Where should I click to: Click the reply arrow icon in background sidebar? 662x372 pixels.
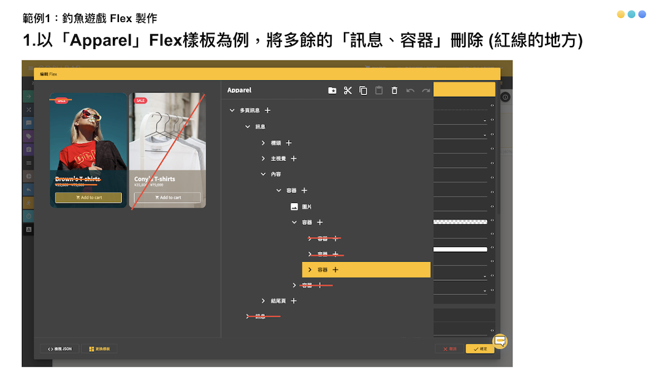pyautogui.click(x=29, y=189)
